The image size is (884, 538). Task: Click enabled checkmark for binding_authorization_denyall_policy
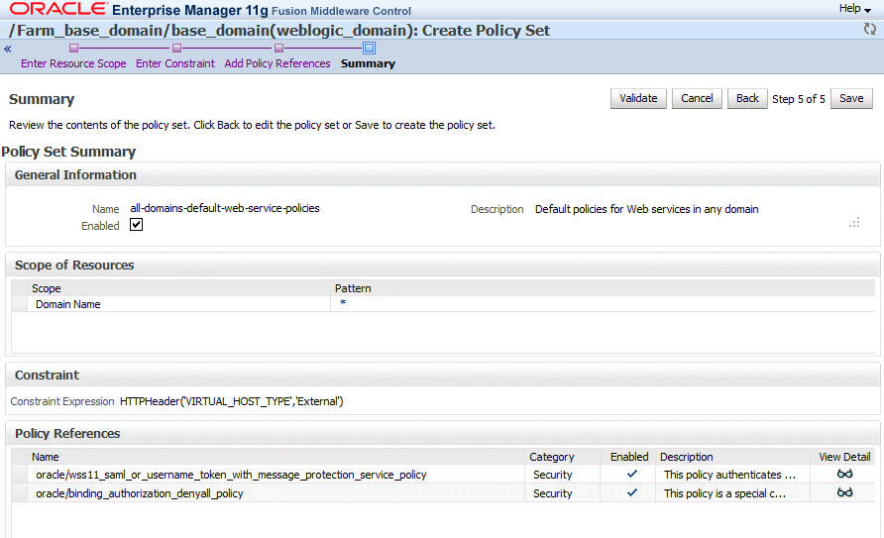[632, 492]
